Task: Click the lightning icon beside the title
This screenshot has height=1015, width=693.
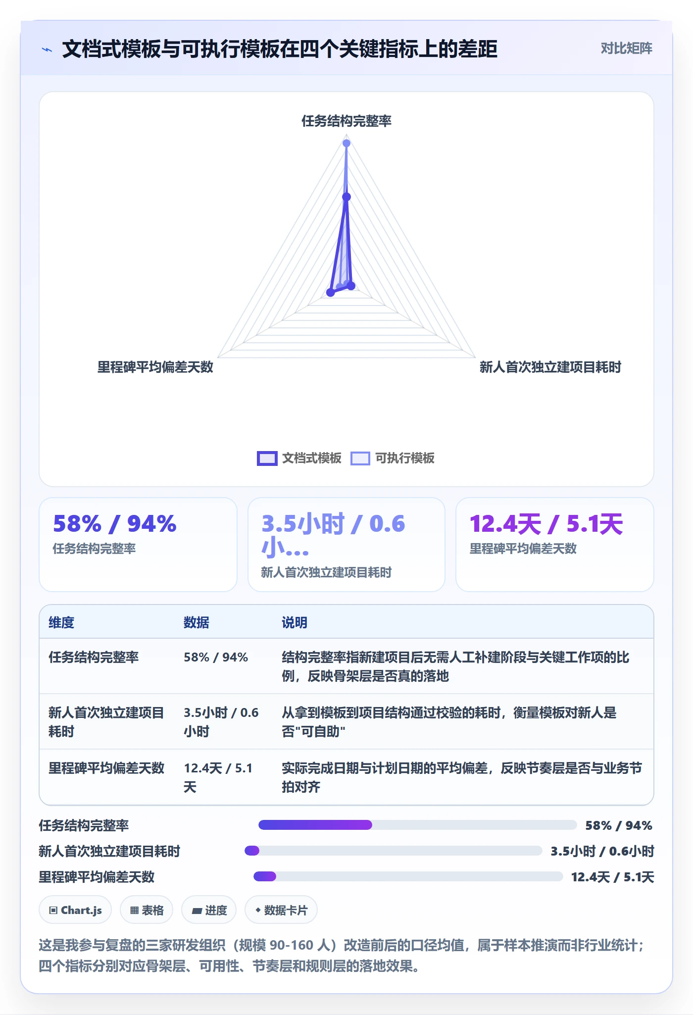Action: point(47,50)
